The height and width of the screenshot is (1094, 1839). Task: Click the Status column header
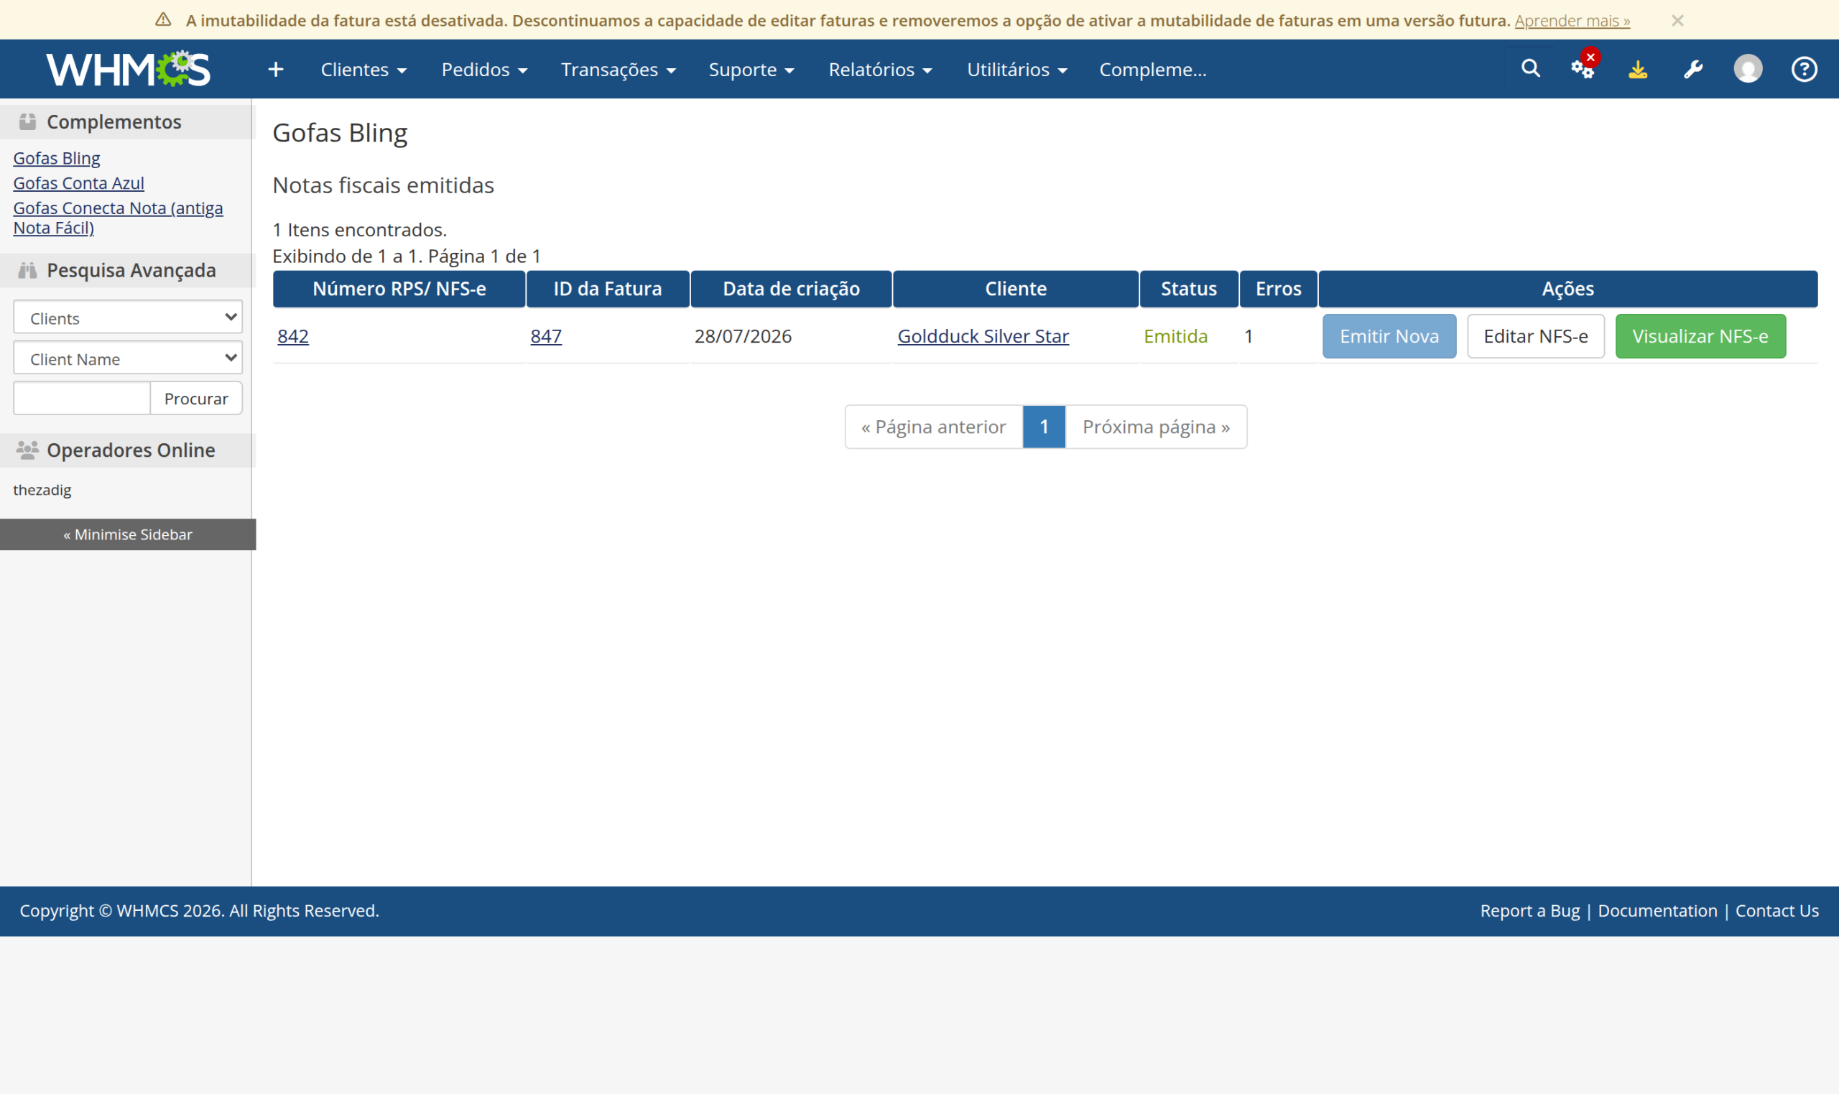[x=1188, y=289]
